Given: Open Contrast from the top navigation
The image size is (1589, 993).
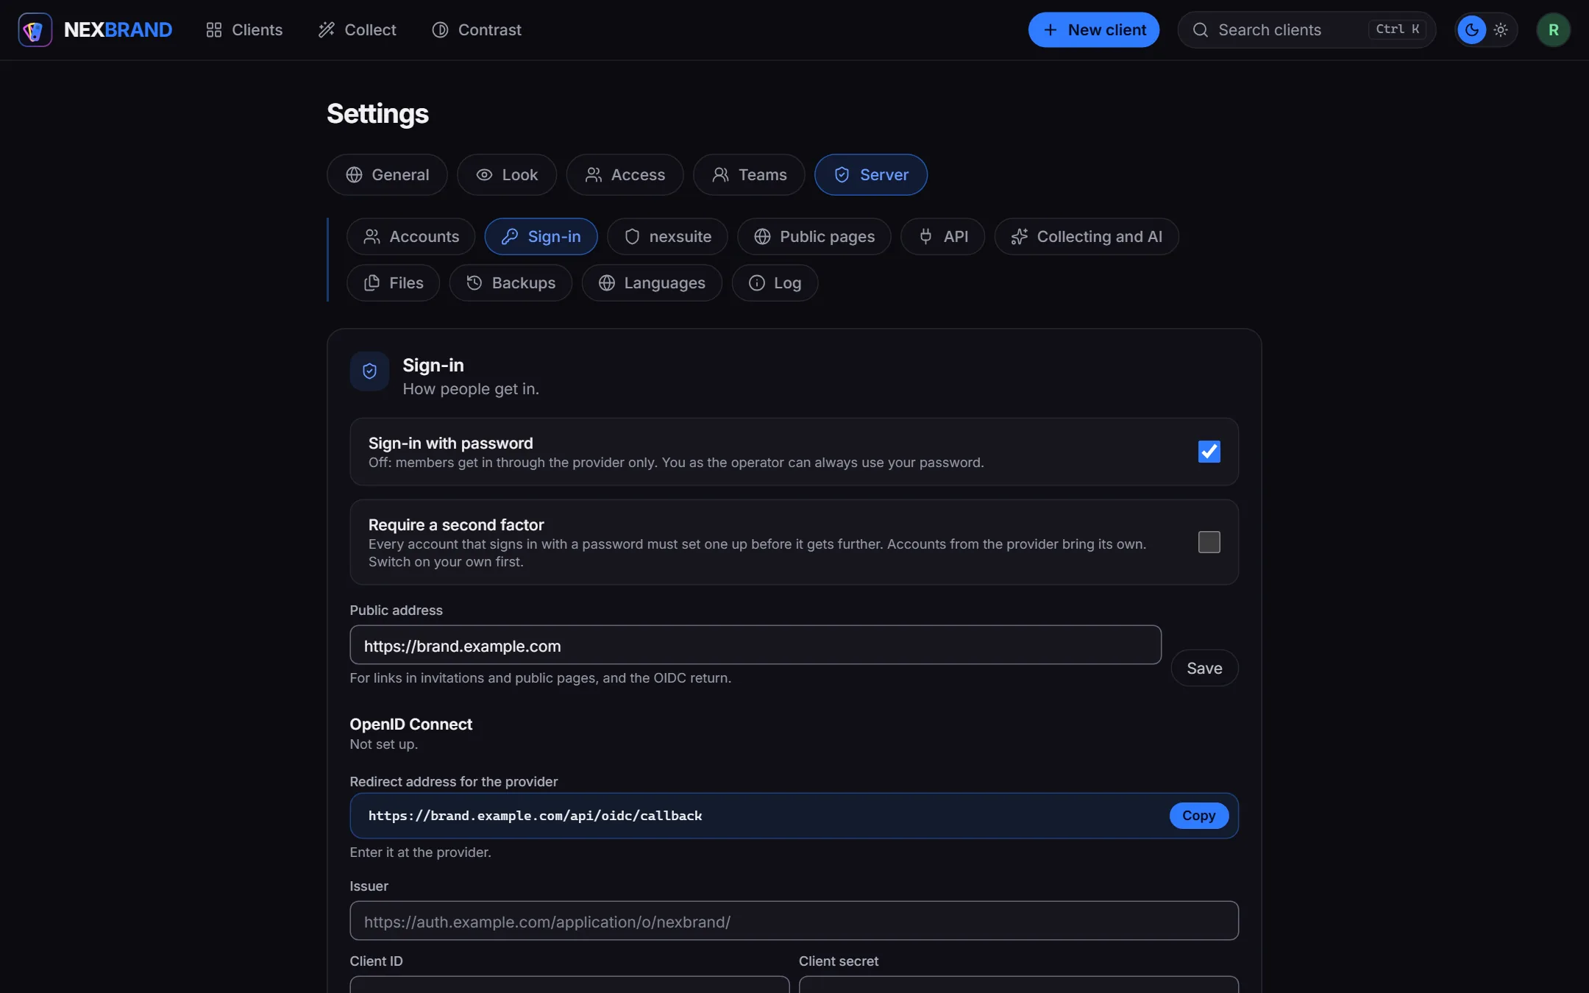Looking at the screenshot, I should (477, 30).
